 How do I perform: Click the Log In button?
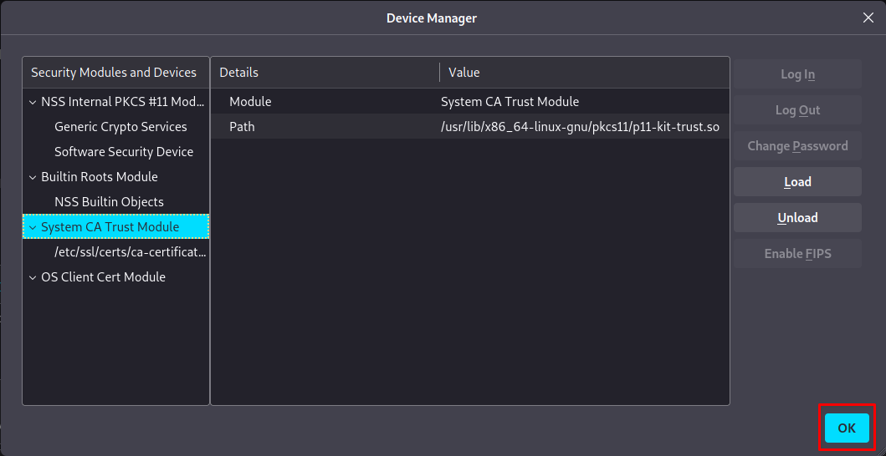pyautogui.click(x=797, y=74)
